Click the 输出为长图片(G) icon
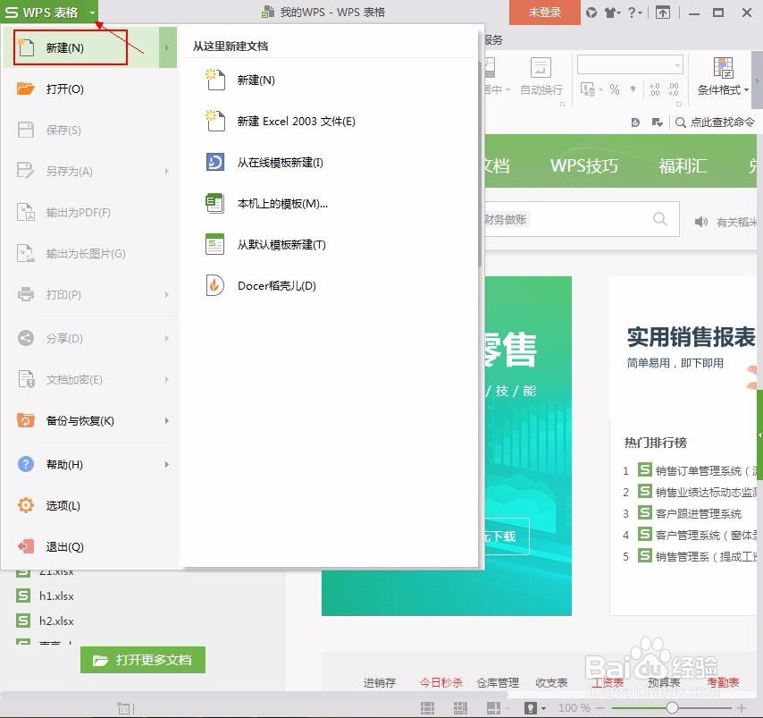 click(x=26, y=253)
